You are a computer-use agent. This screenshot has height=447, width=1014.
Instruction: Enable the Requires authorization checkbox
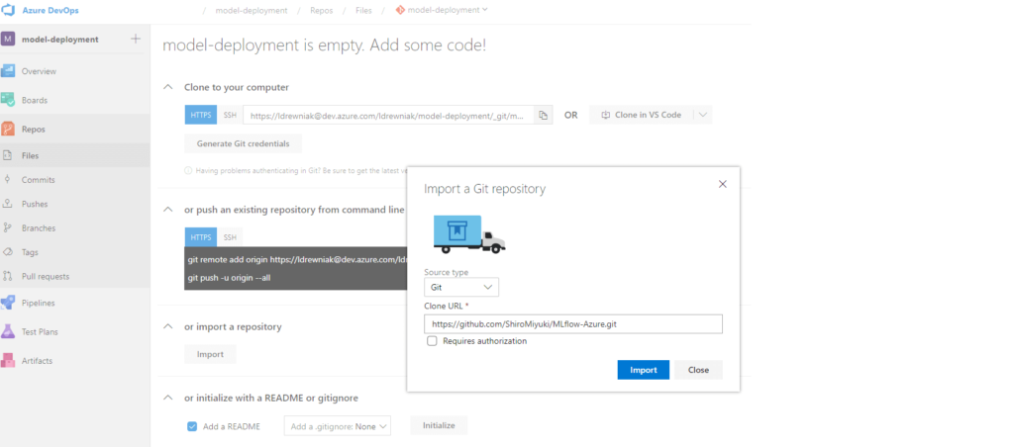coord(432,341)
